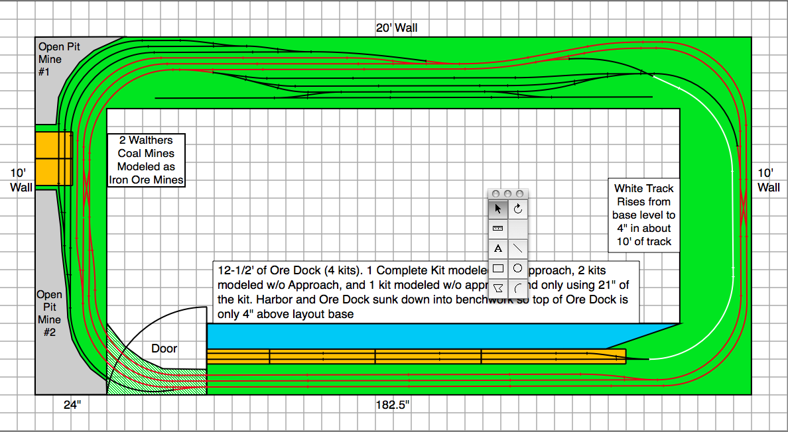Select the polygon drawing tool
This screenshot has height=432, width=788.
click(498, 289)
